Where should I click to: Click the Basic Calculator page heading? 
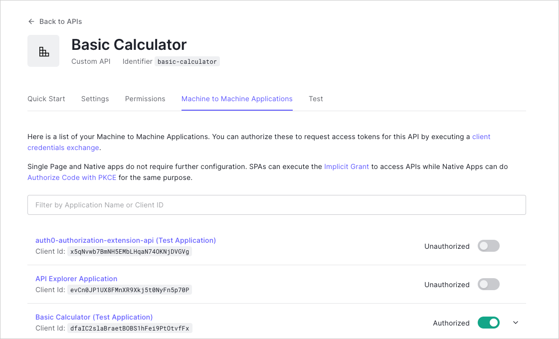coord(129,44)
